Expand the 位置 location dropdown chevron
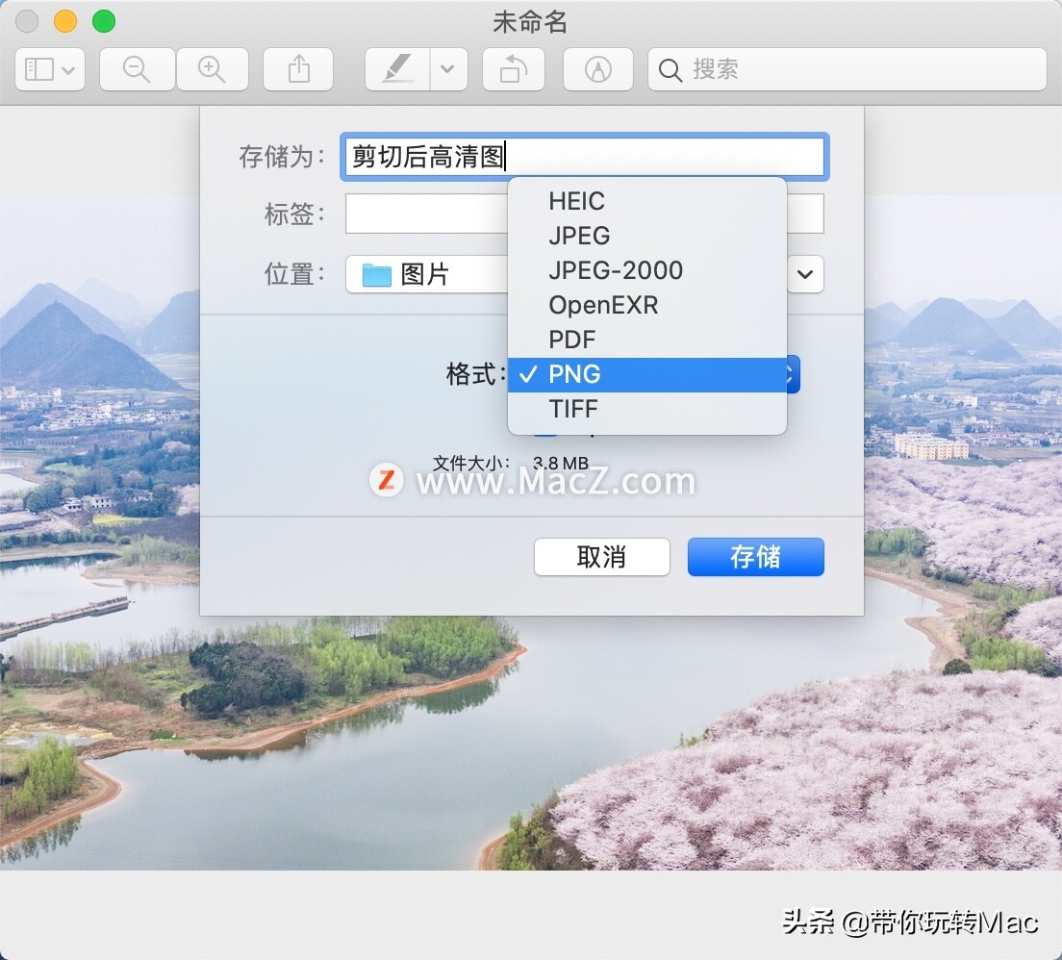Screen dimensions: 1062x960 pyautogui.click(x=805, y=275)
